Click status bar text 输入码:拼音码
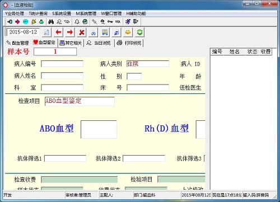280x202 pixels. point(256,195)
